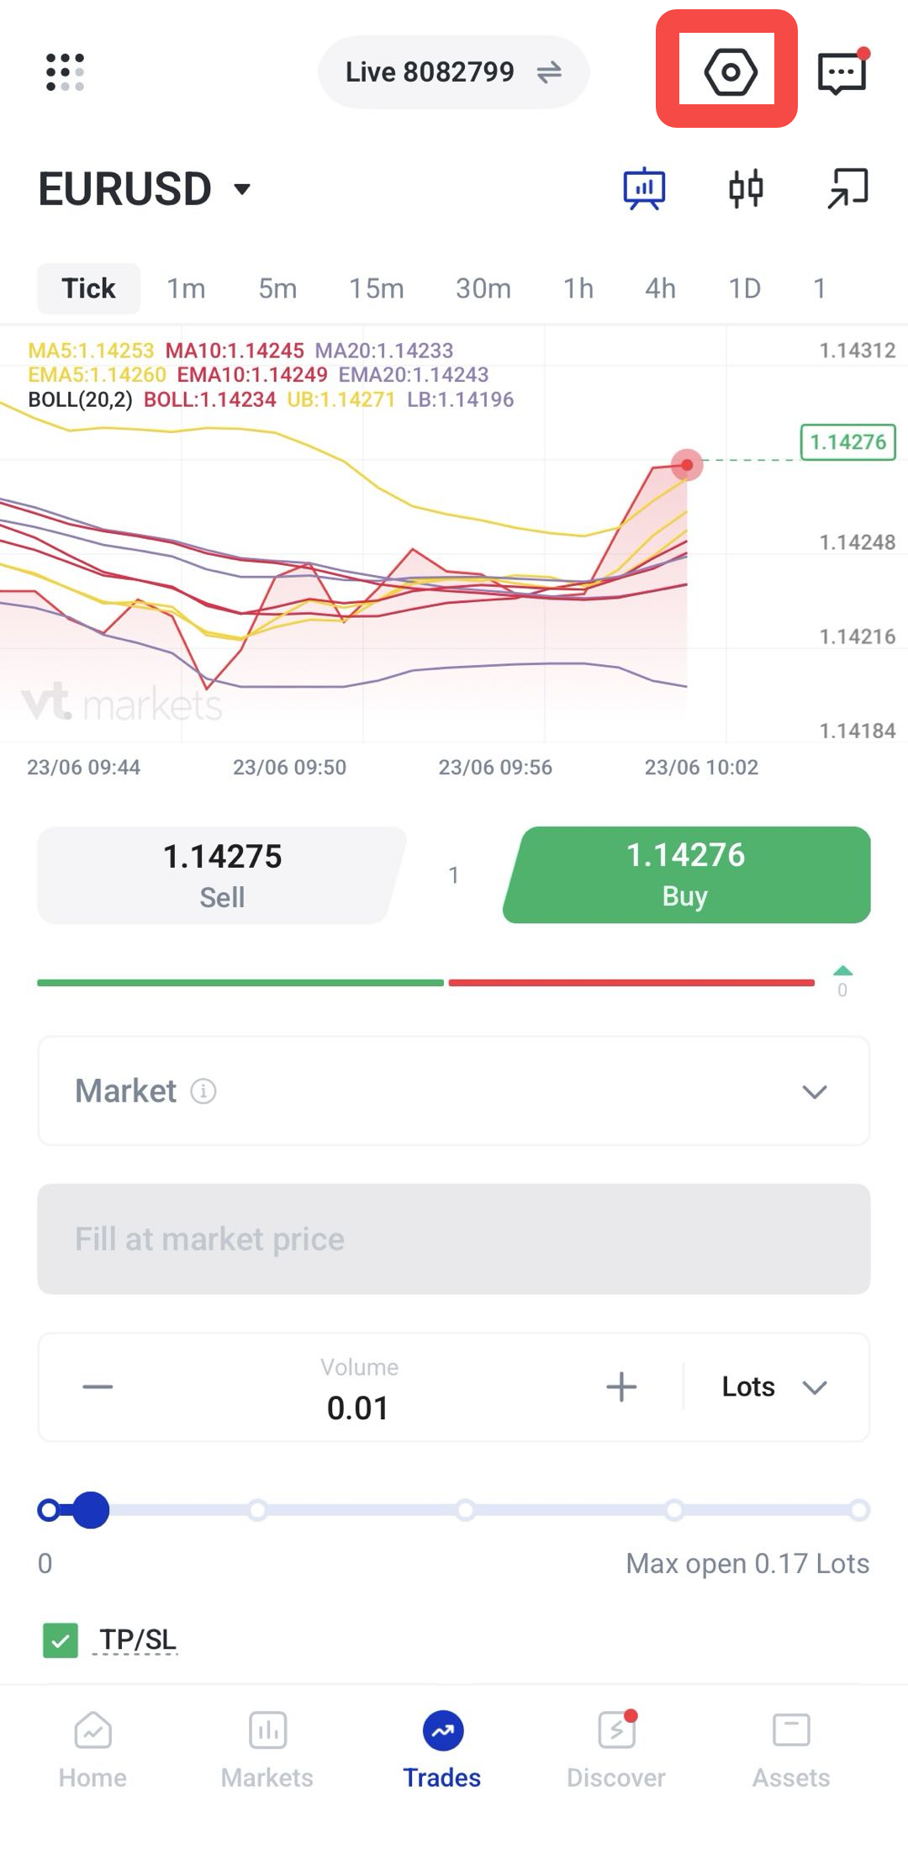Viewport: 908px width, 1875px height.
Task: Decrease volume with the minus button
Action: pyautogui.click(x=98, y=1386)
